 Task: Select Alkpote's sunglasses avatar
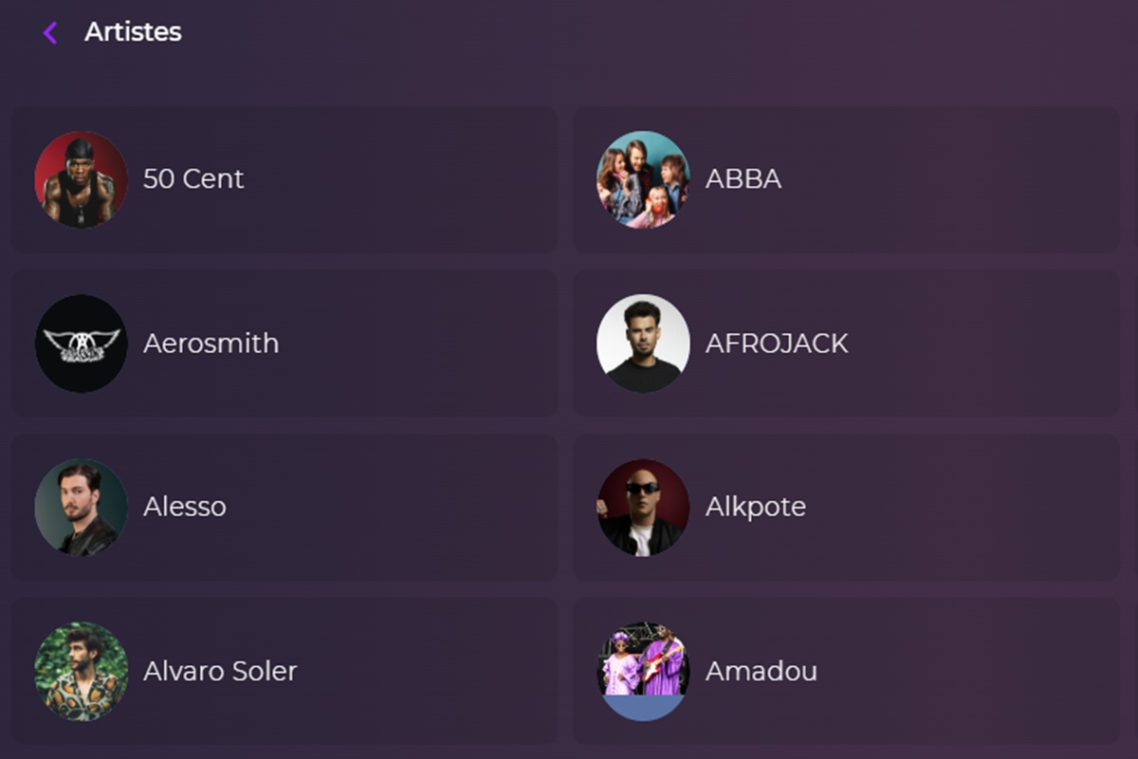click(x=642, y=507)
